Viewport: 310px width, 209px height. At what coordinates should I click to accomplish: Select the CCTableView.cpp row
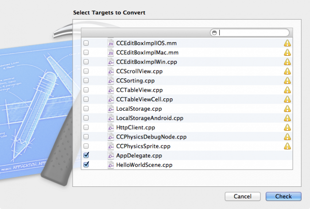point(139,90)
